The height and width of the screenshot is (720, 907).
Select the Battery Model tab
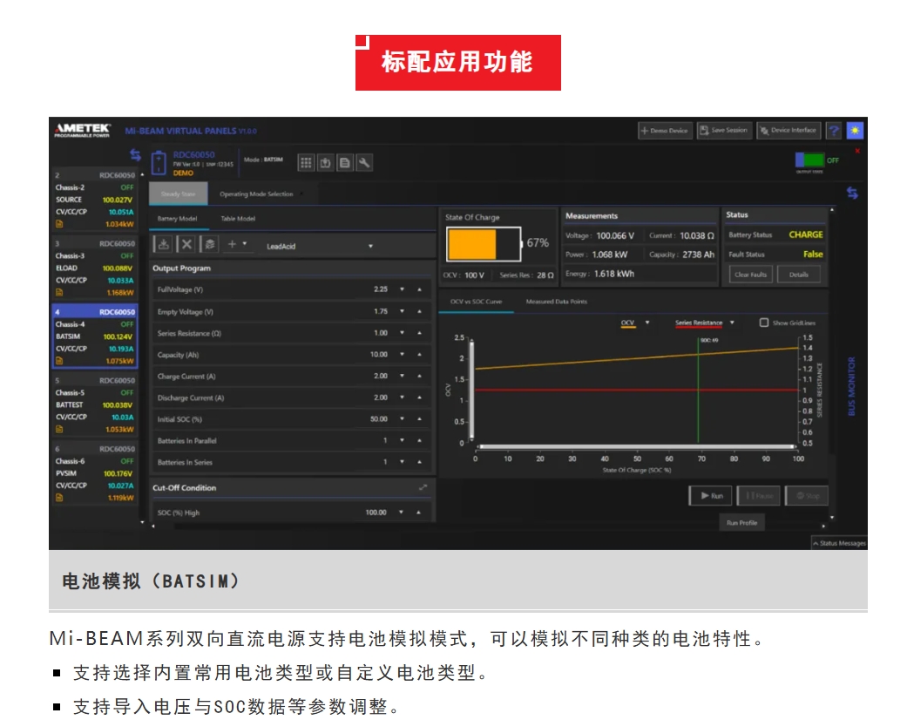(x=177, y=218)
